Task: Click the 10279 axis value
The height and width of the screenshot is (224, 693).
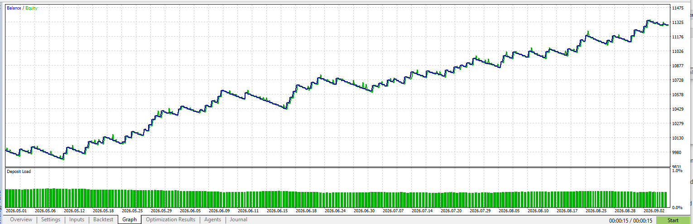Action: [678, 123]
